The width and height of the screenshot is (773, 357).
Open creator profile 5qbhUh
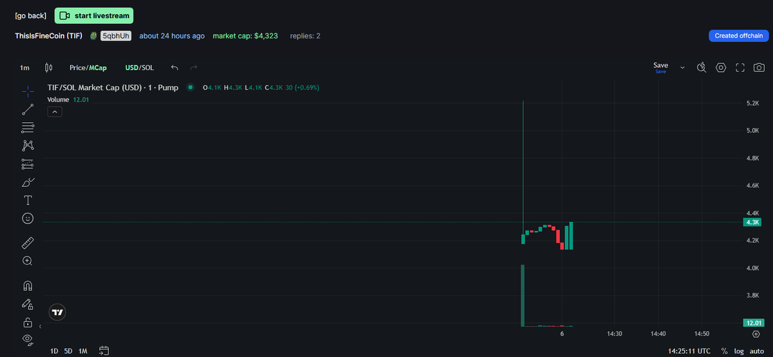[116, 36]
